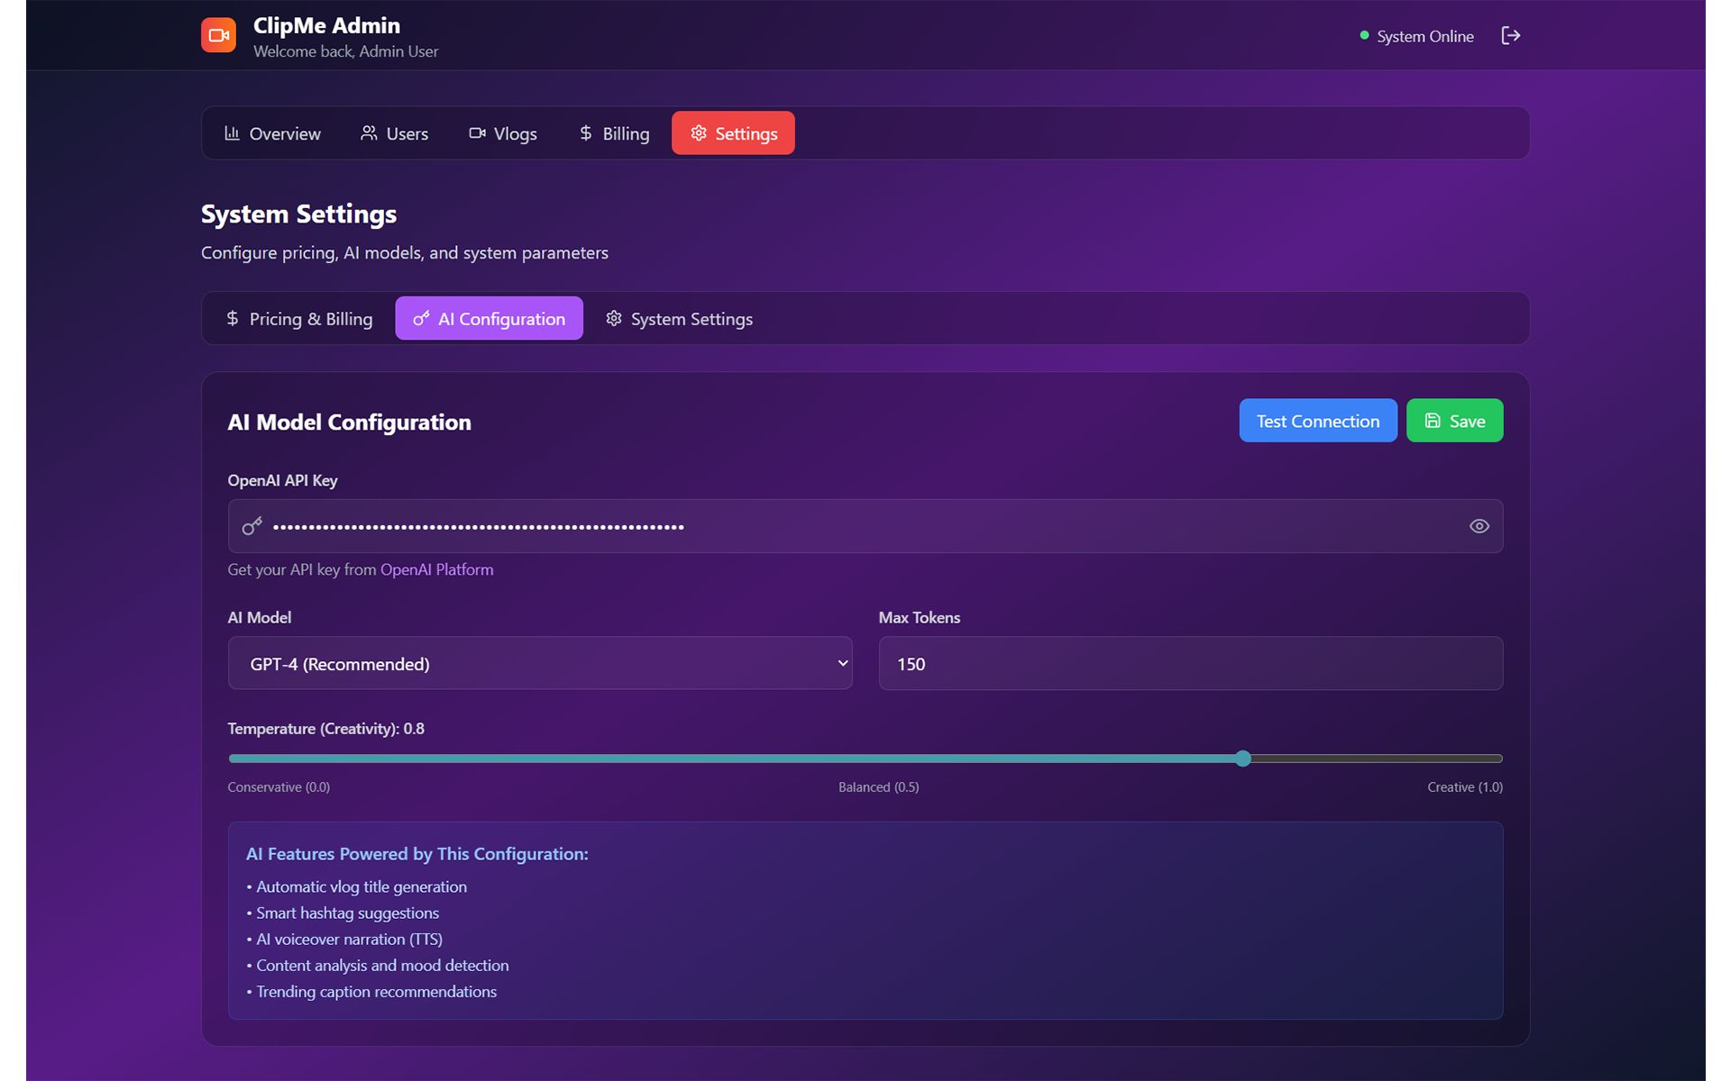
Task: Click the dollar icon beside Billing
Action: pos(585,133)
